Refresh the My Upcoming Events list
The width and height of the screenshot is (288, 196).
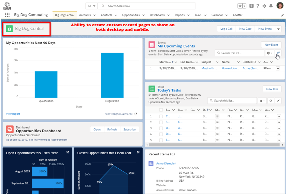(278, 53)
